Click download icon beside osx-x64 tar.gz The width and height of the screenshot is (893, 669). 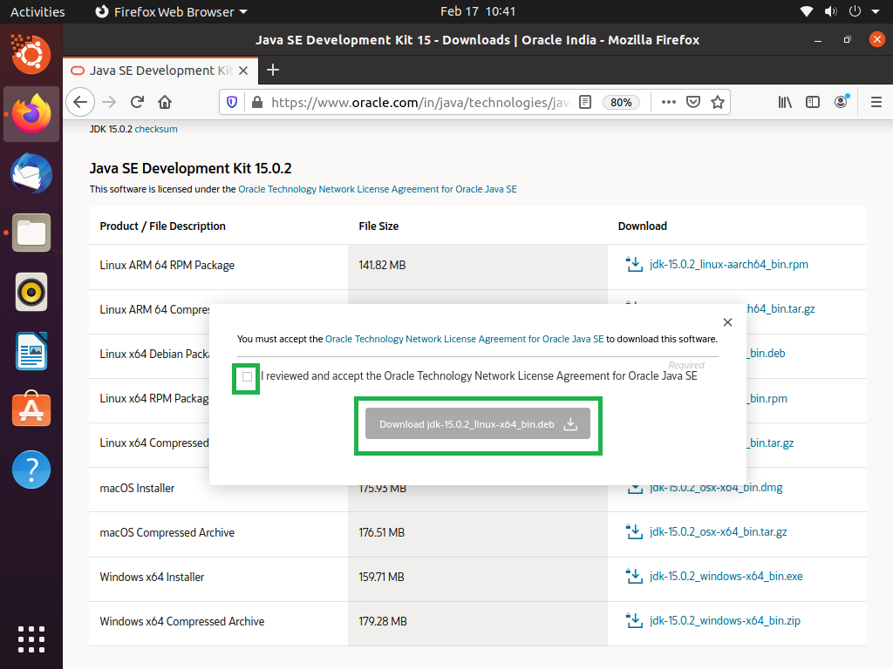coord(634,532)
